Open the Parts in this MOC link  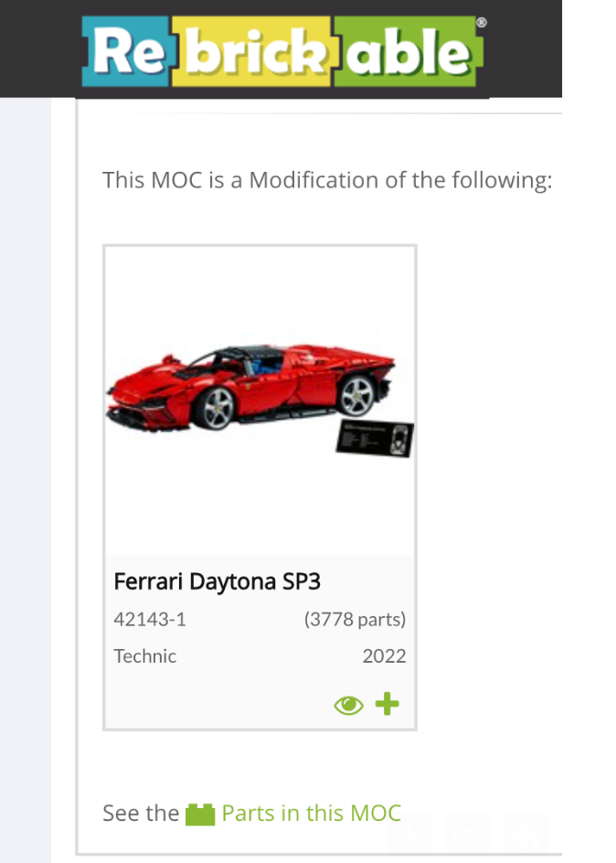(x=311, y=813)
